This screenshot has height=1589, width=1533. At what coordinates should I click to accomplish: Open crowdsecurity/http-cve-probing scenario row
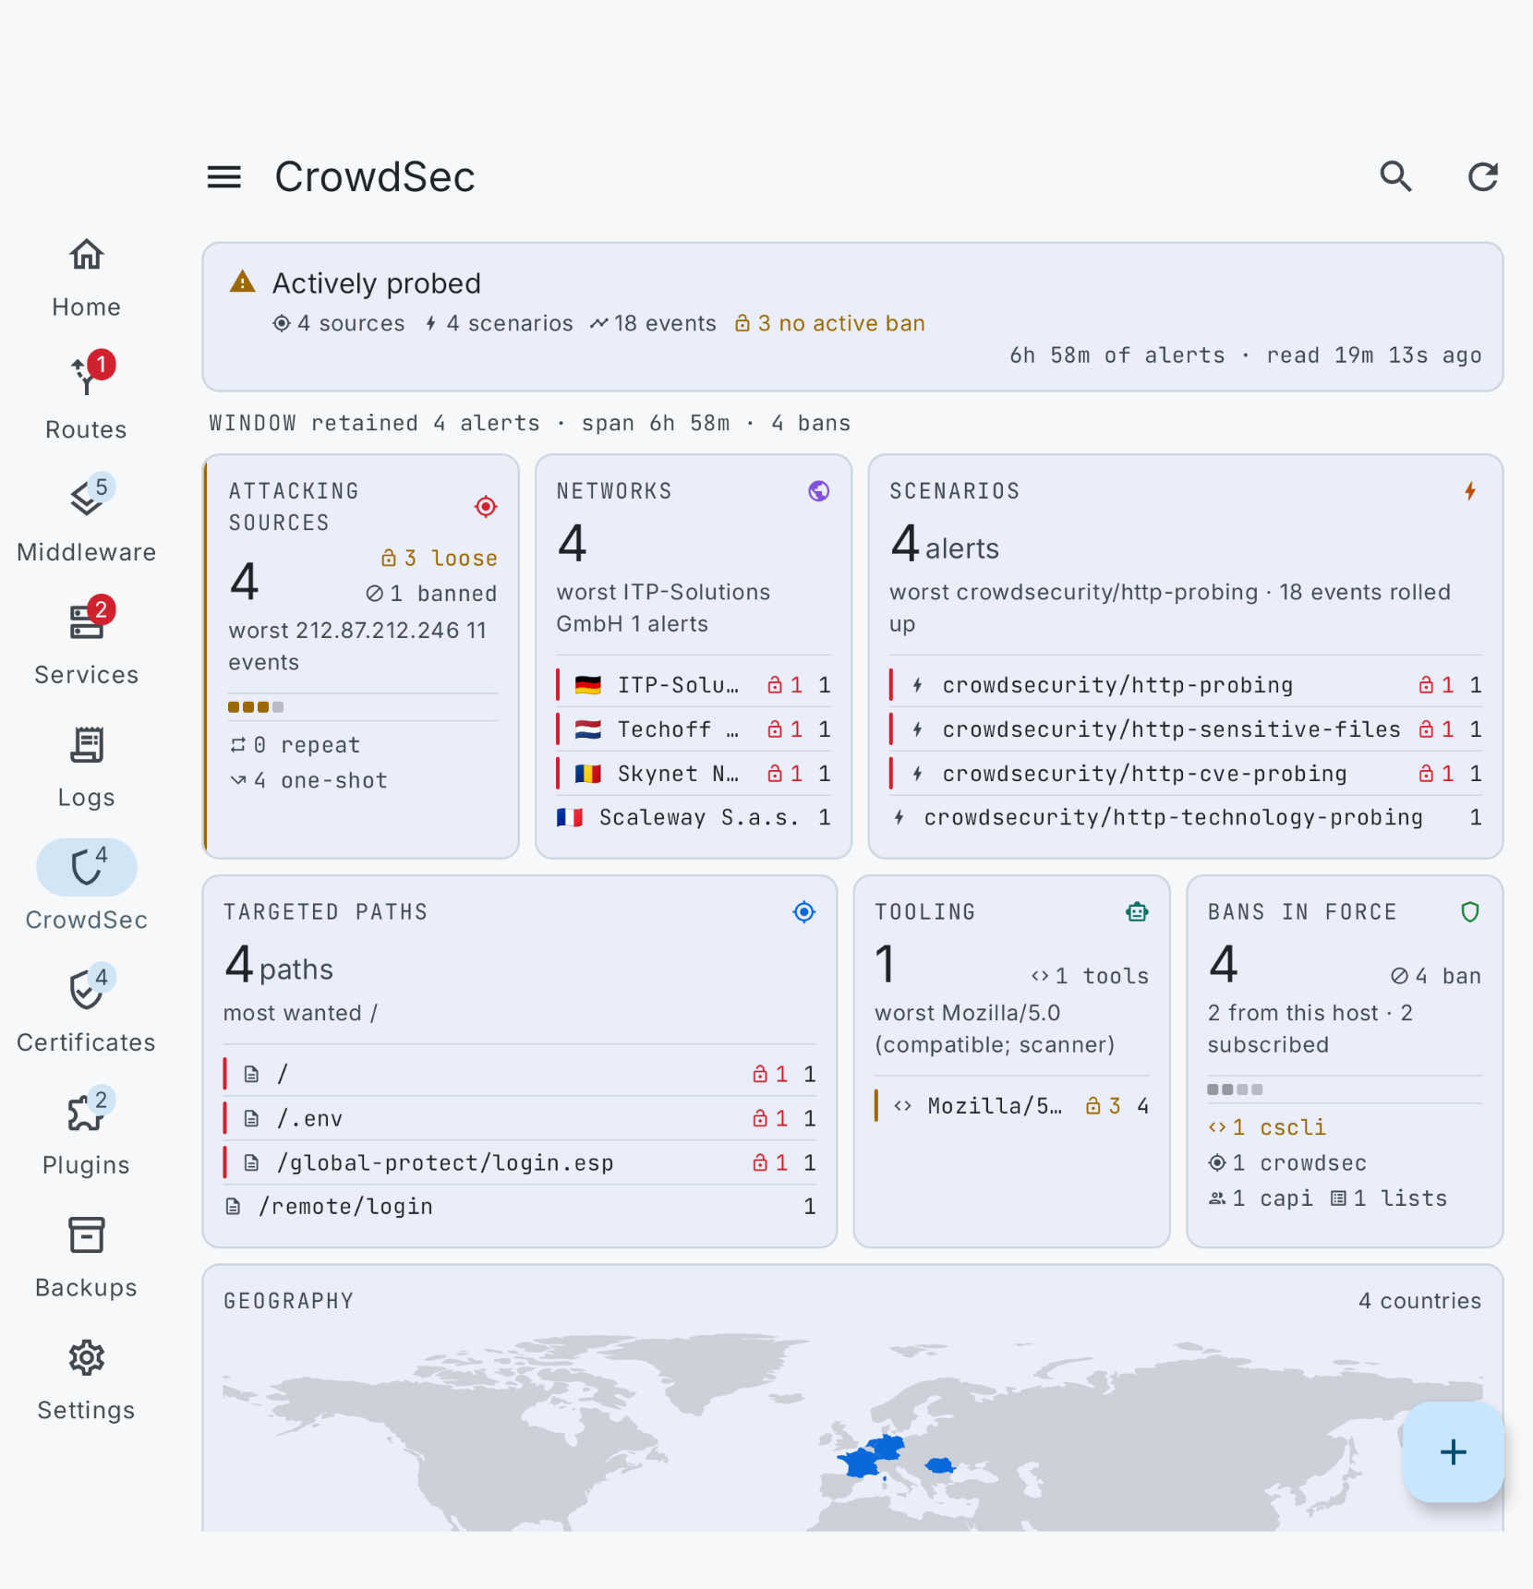(1186, 774)
